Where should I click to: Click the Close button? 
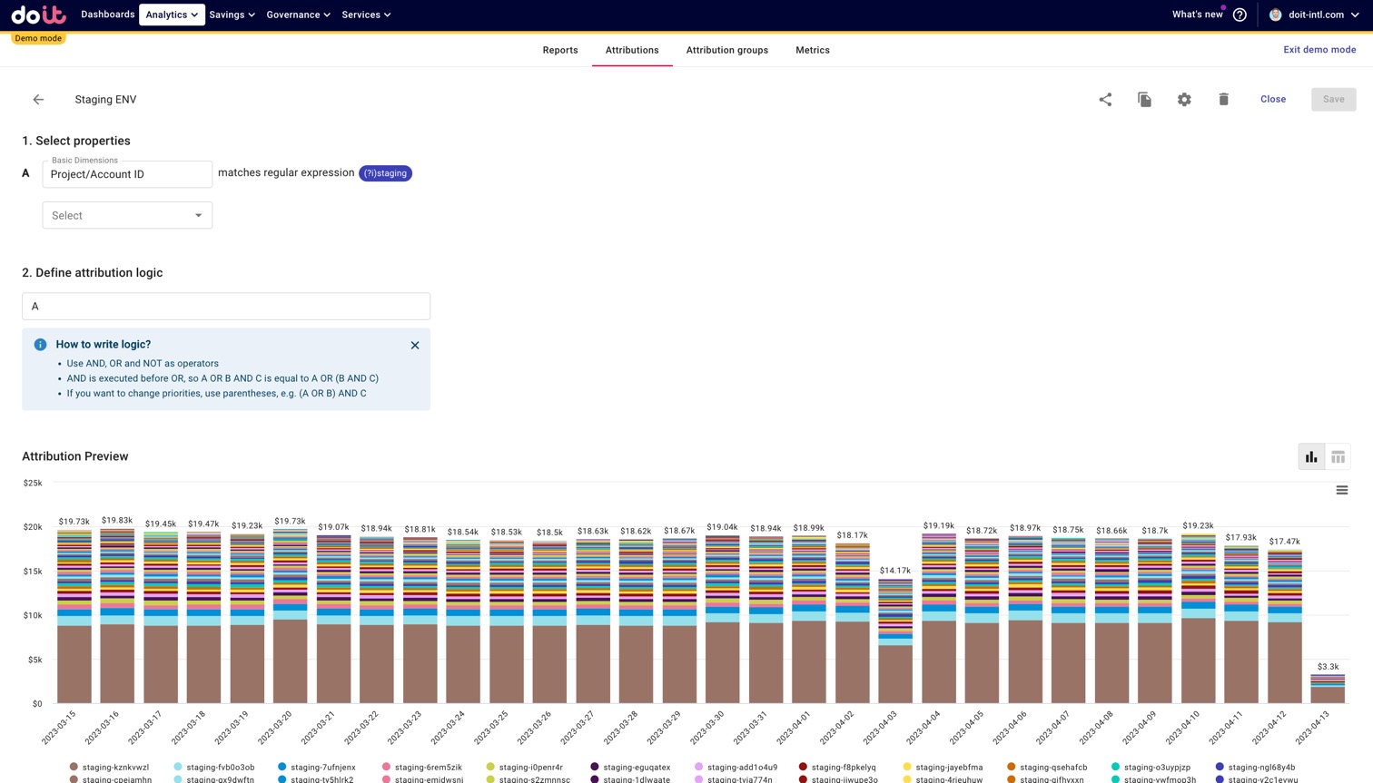pos(1272,99)
